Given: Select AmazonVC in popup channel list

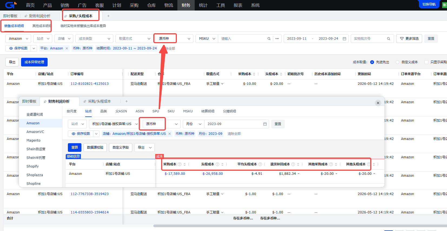Looking at the screenshot, I should coord(35,132).
